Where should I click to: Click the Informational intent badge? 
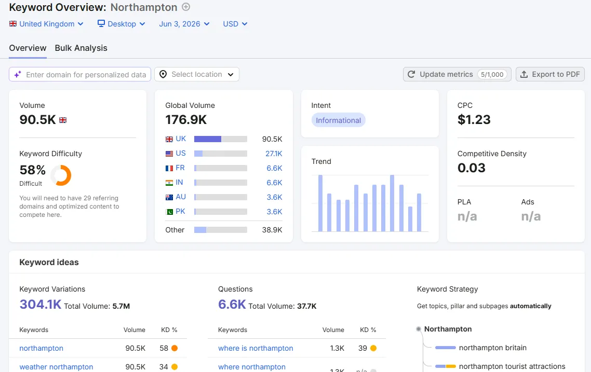tap(338, 120)
